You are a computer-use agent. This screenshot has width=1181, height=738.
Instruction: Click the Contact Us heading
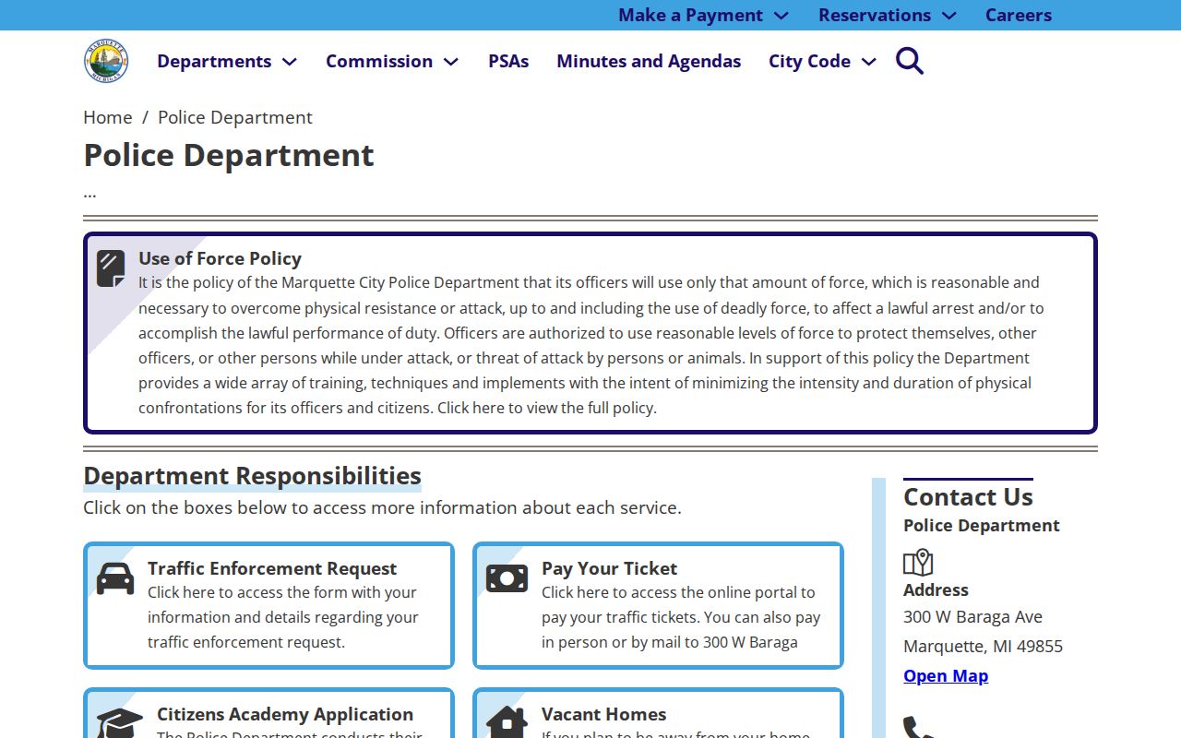point(968,496)
